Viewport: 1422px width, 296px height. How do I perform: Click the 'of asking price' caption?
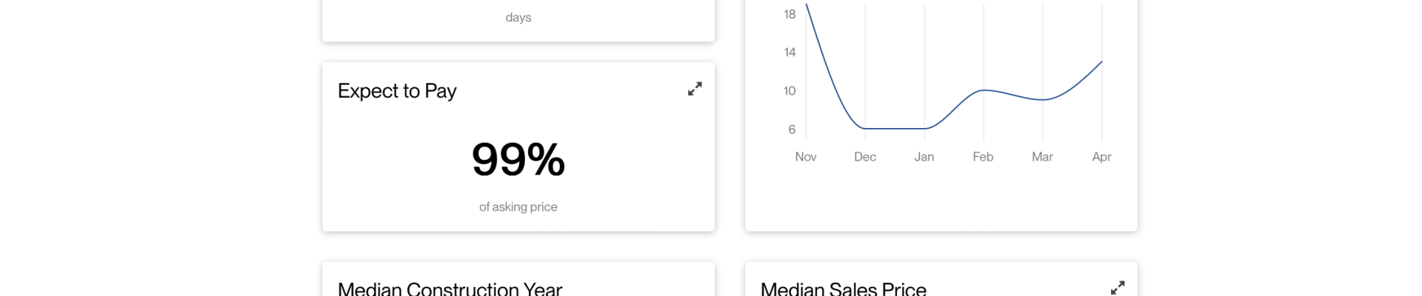[x=518, y=207]
